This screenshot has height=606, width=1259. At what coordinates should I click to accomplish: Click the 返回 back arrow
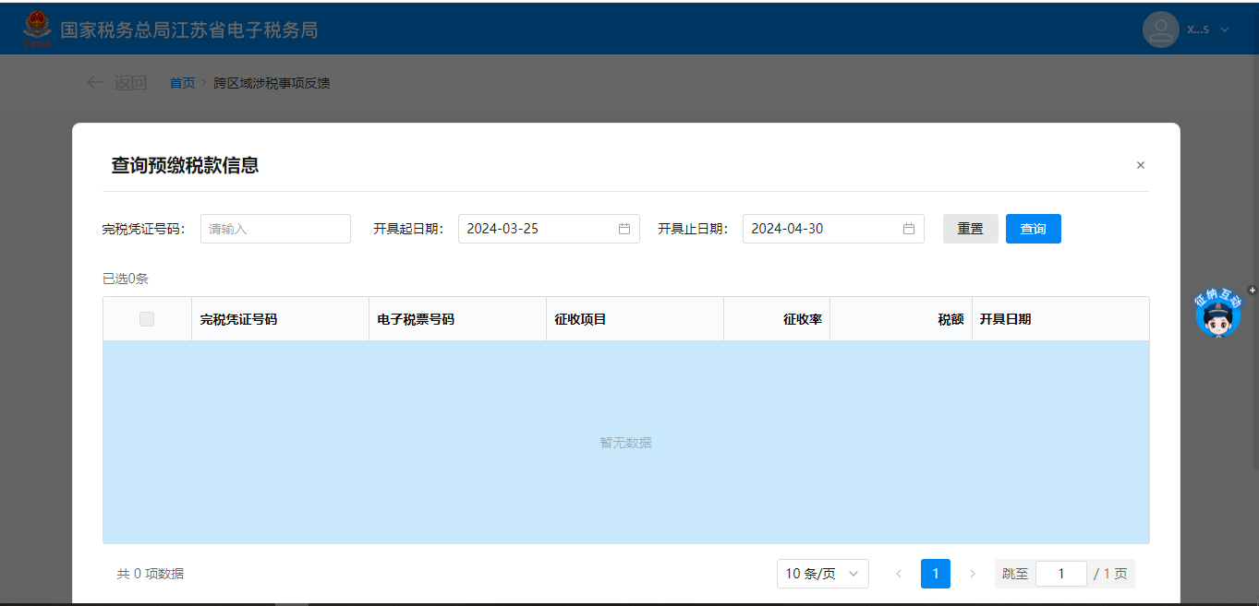(95, 83)
